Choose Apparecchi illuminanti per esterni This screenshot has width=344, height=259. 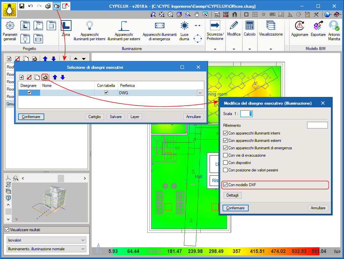(x=124, y=31)
